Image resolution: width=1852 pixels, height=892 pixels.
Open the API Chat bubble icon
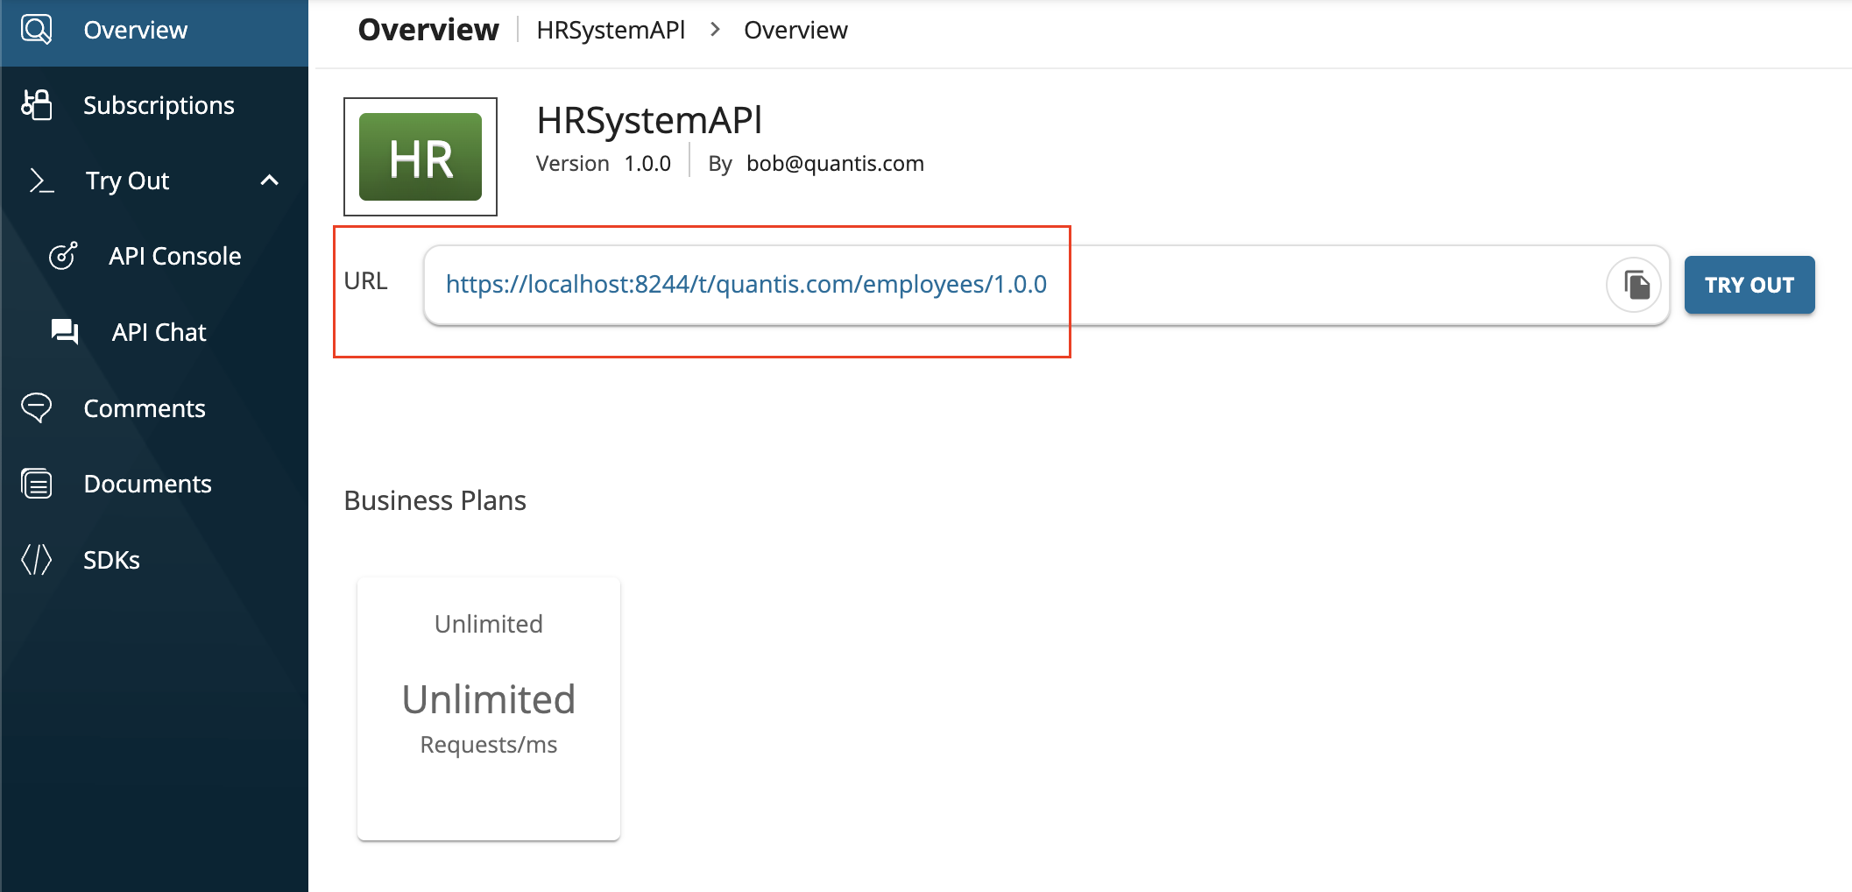62,332
